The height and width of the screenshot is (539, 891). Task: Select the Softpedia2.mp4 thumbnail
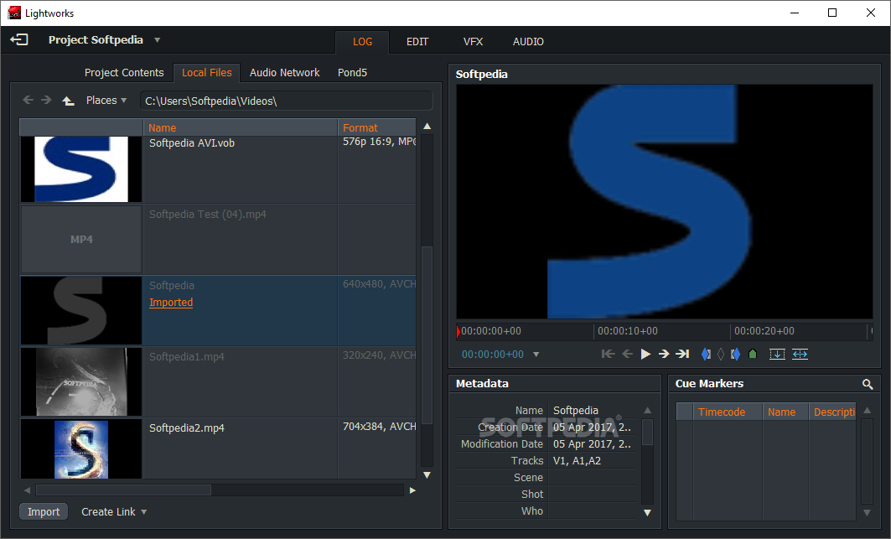(x=81, y=448)
